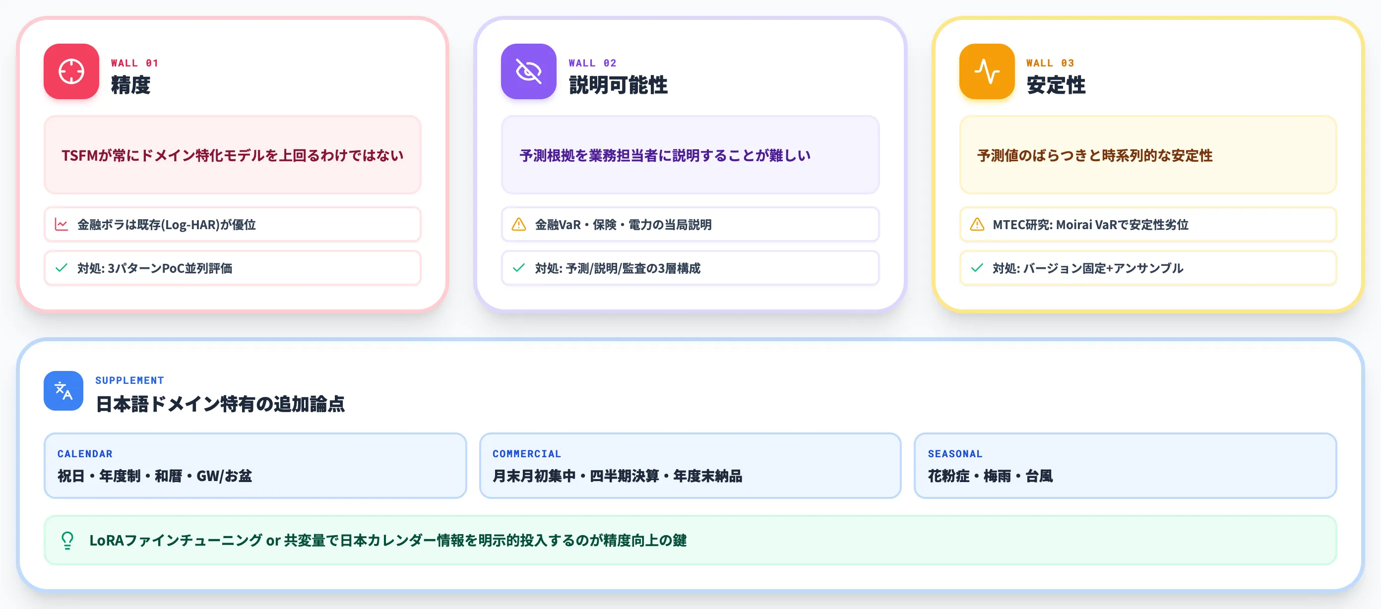Click checkmark beside 対処: 3パターンPoC並列評価
1381x609 pixels.
(x=62, y=267)
